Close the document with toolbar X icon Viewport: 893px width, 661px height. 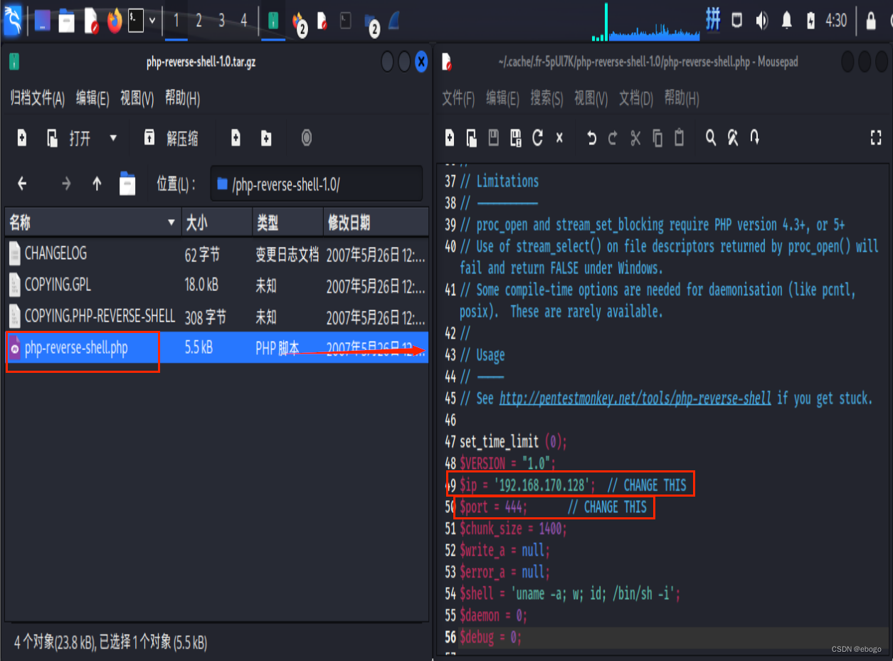pyautogui.click(x=559, y=137)
